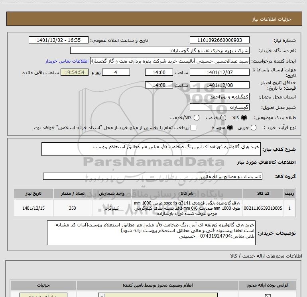Screen dimensions: 307x297
Task: Toggle the mandatory license checkbox
Action: (x=268, y=295)
